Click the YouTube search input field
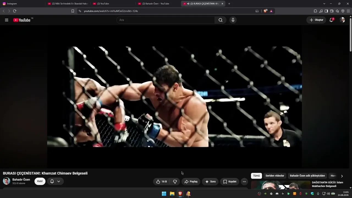 (x=166, y=20)
